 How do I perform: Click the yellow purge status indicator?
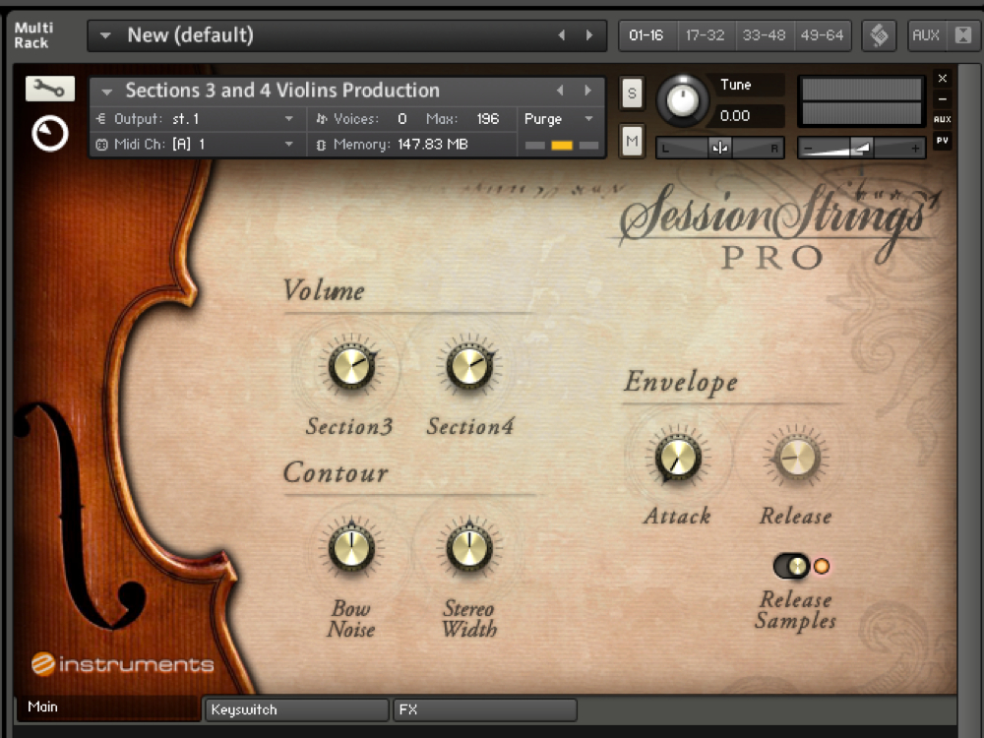pyautogui.click(x=562, y=146)
